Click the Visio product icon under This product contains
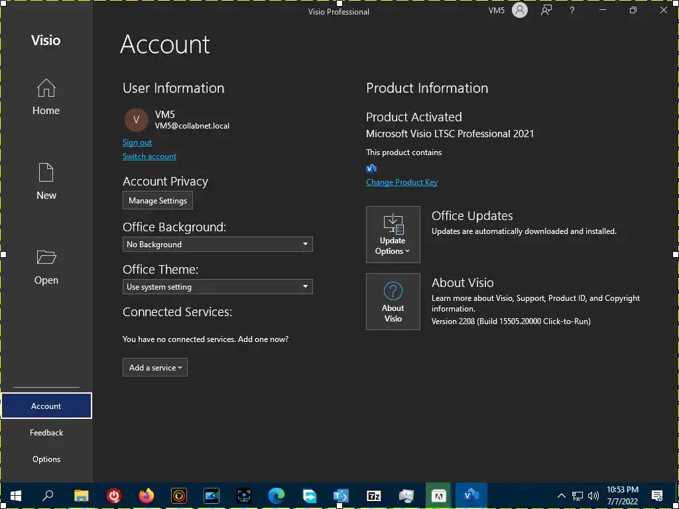 click(x=371, y=168)
